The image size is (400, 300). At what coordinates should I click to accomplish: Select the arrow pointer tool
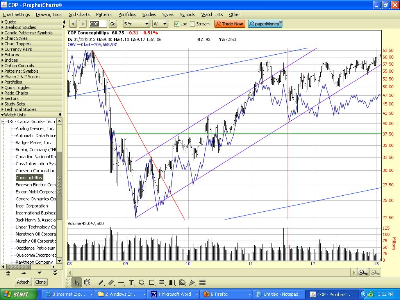point(77,282)
